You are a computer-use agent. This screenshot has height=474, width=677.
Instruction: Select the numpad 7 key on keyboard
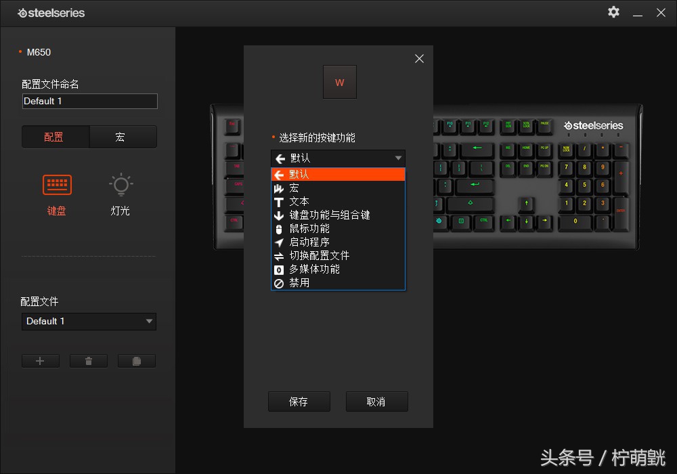pos(567,167)
